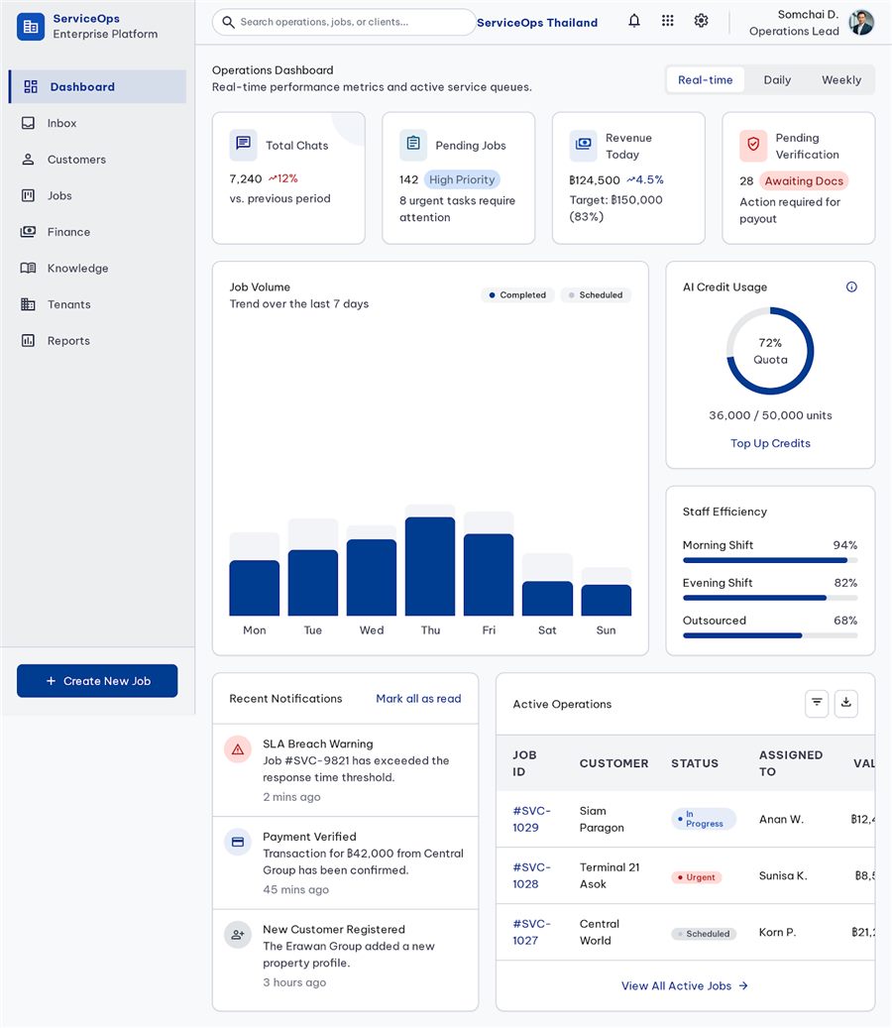Click the Pending Jobs clipboard icon

[x=413, y=145]
